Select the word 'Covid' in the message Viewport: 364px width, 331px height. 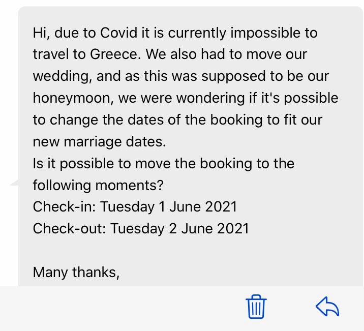point(119,33)
